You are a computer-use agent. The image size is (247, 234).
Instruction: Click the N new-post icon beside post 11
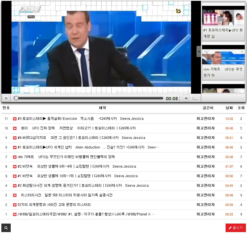tap(14, 119)
